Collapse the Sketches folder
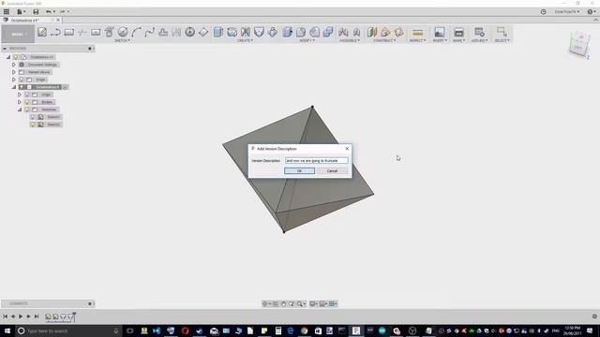 click(x=19, y=110)
